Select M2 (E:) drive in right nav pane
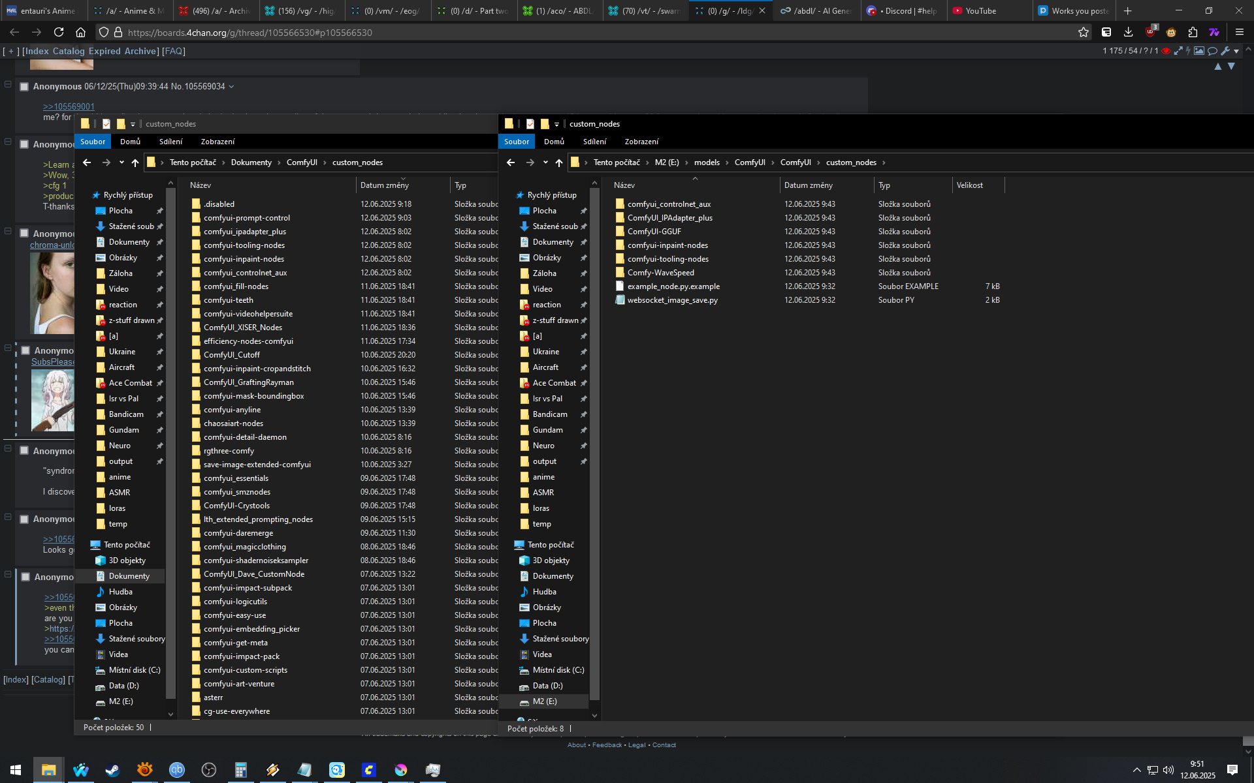The width and height of the screenshot is (1254, 783). (545, 701)
